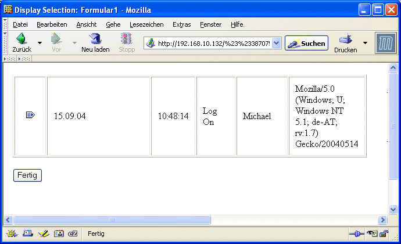This screenshot has width=401, height=244.
Task: Open Navigator from the status bar icon
Action: [x=11, y=234]
